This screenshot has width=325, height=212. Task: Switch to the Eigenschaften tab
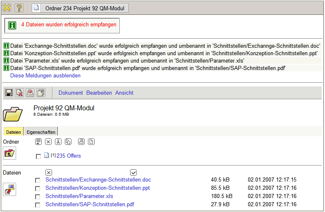coord(41,132)
